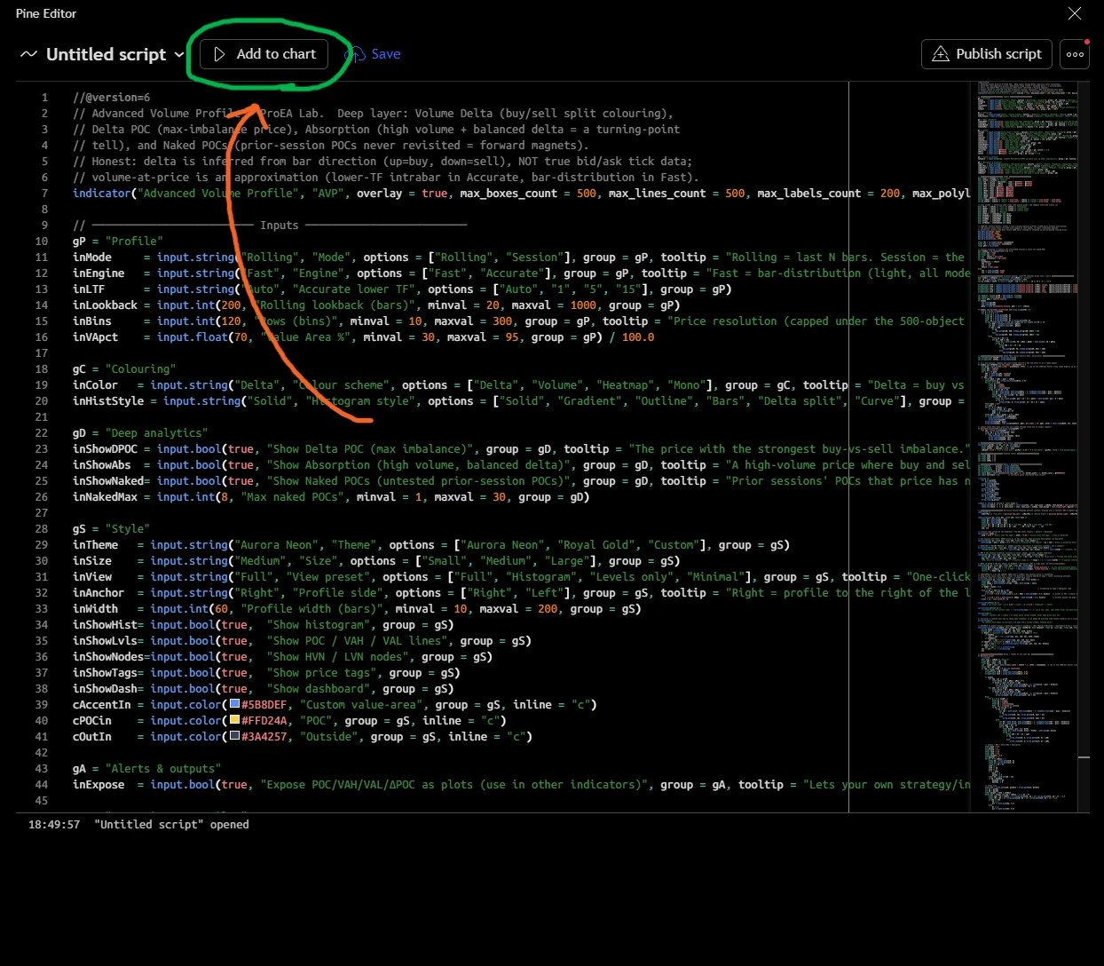The width and height of the screenshot is (1104, 966).
Task: Click the warning triangle icon on Publish script
Action: (941, 54)
